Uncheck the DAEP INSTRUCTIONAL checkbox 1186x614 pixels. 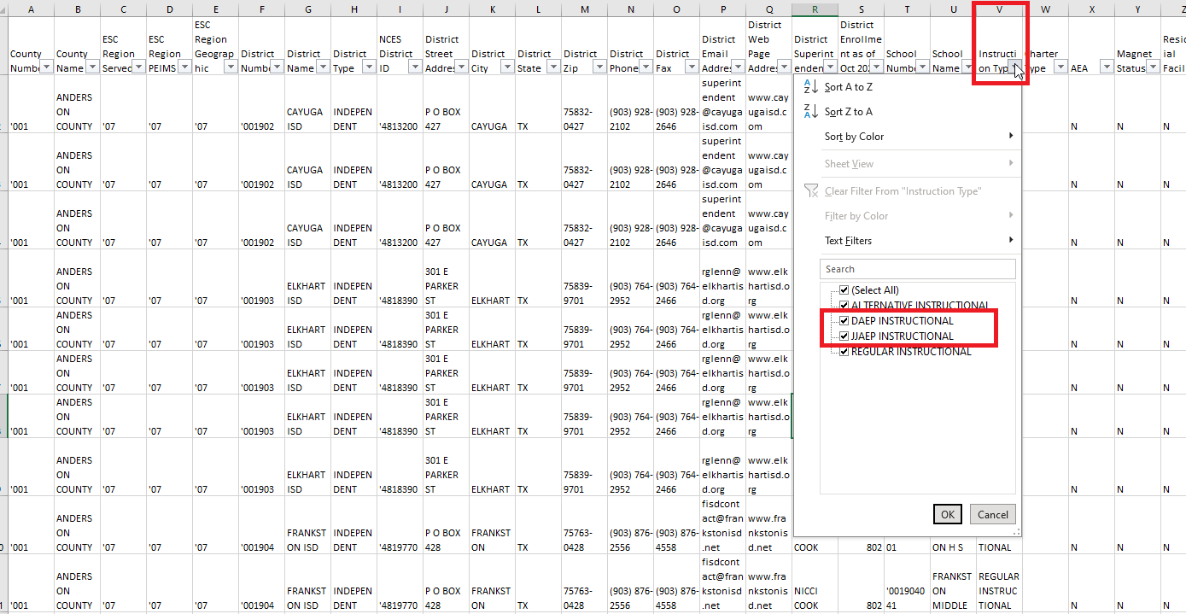coord(844,321)
